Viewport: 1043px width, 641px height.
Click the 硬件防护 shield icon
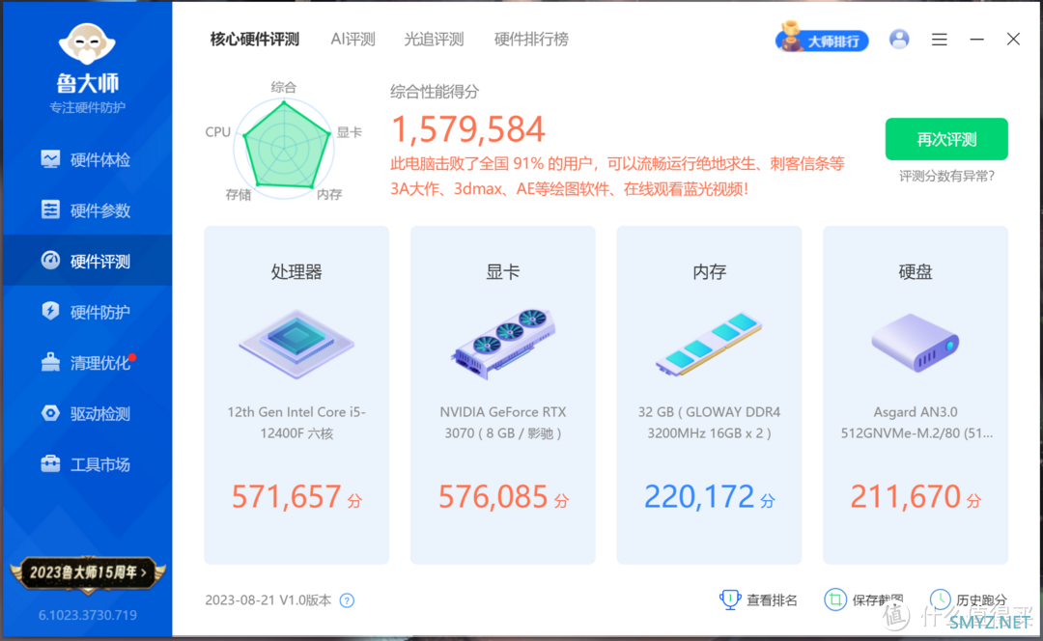50,311
